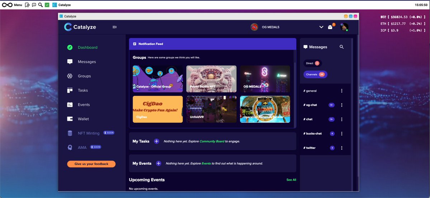430x198 pixels.
Task: Click the Notification Feed header icon
Action: pos(134,44)
